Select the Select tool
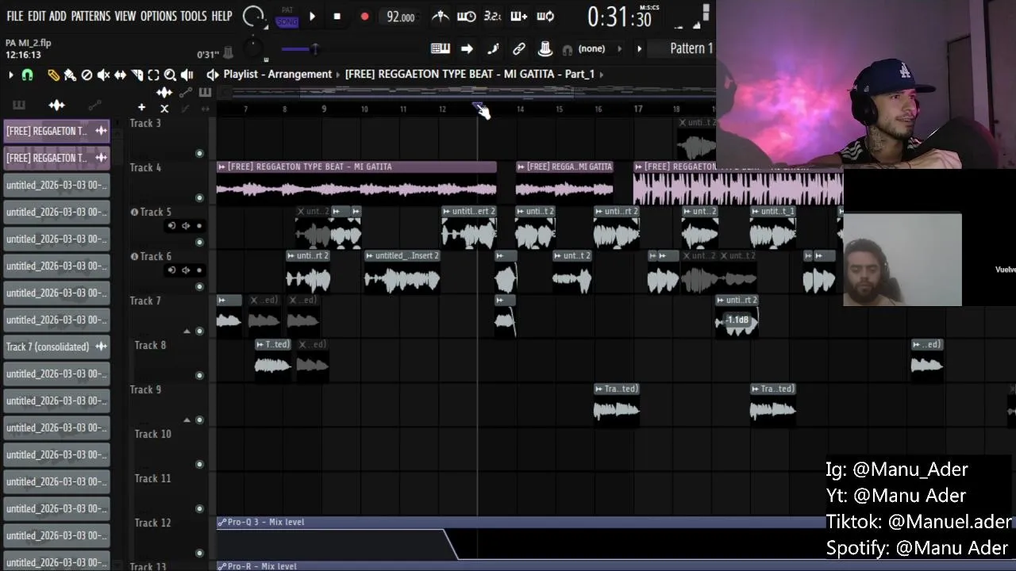Image resolution: width=1016 pixels, height=571 pixels. (153, 75)
